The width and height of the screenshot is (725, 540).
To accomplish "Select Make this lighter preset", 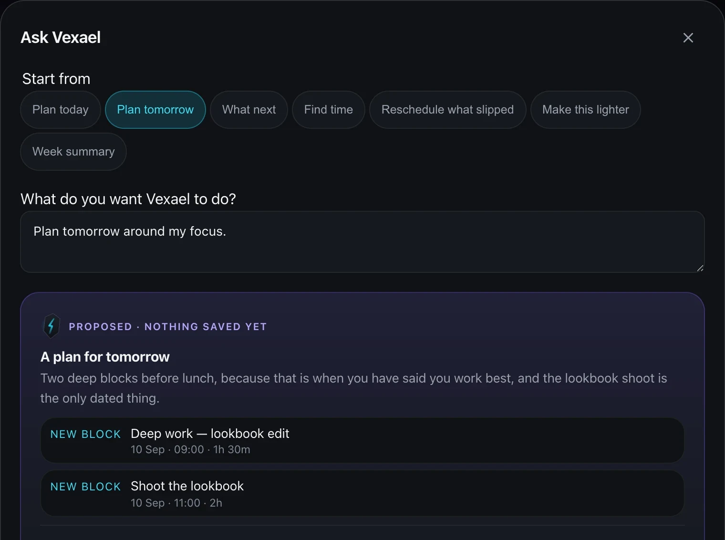I will tap(586, 110).
